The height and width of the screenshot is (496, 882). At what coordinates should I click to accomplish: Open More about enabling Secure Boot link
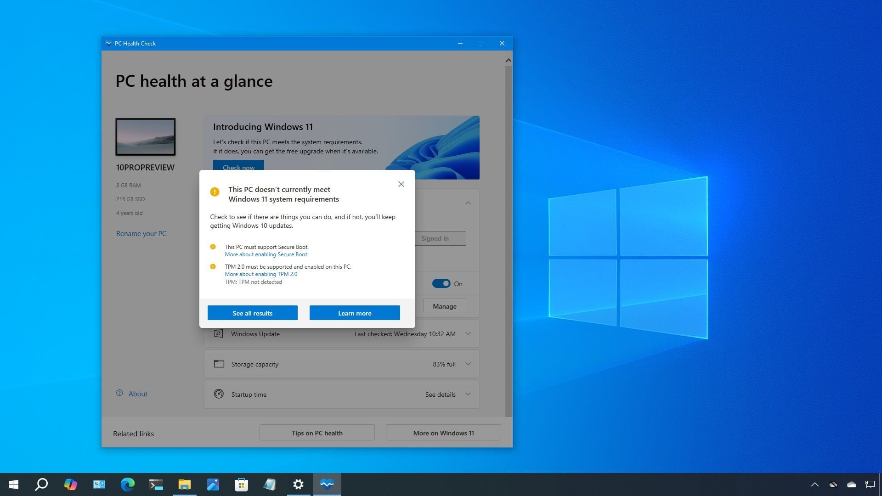266,254
